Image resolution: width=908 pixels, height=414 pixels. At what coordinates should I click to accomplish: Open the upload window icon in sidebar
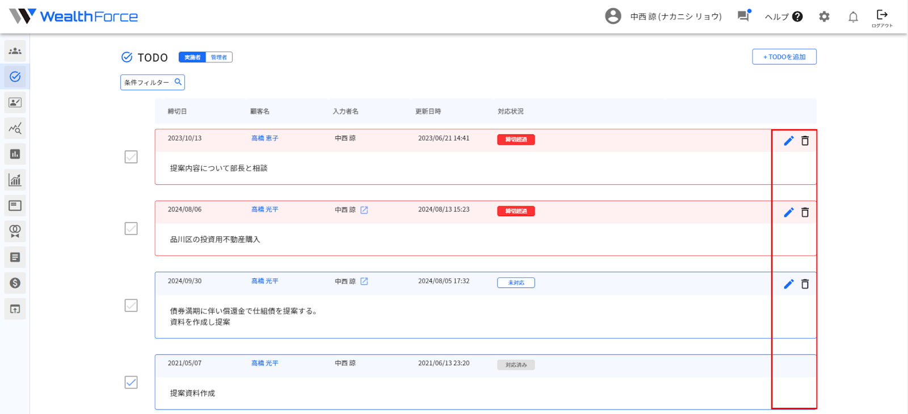pyautogui.click(x=15, y=309)
